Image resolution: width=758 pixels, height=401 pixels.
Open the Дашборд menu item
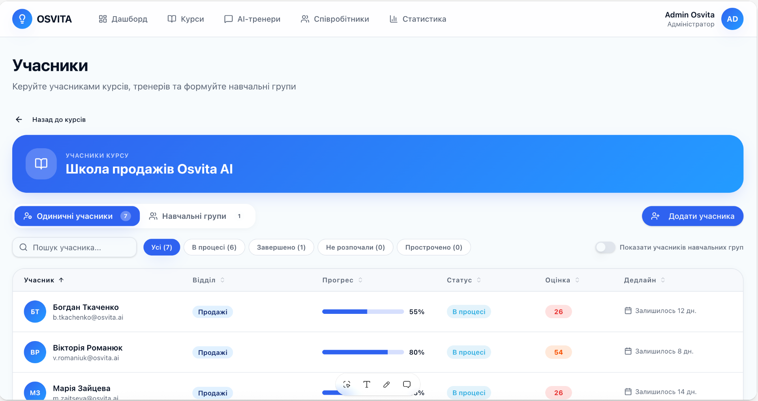pyautogui.click(x=123, y=19)
